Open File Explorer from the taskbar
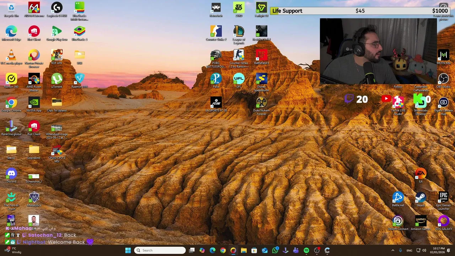 point(243,250)
